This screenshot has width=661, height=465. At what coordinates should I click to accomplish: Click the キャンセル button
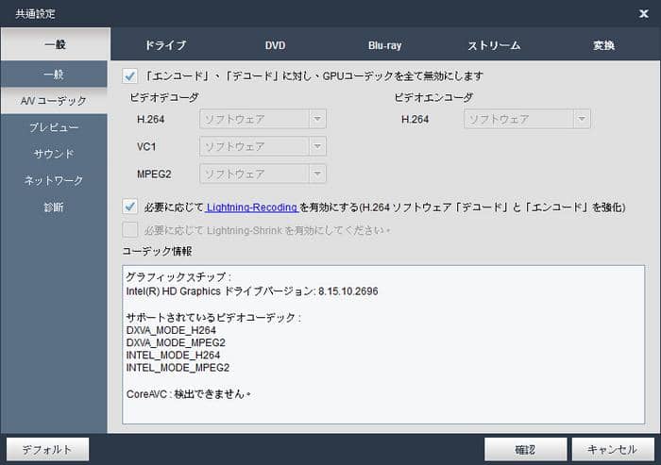[613, 449]
